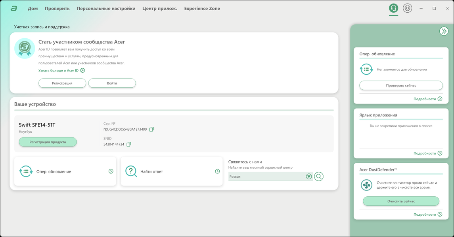Go to Дом tab

pos(33,9)
